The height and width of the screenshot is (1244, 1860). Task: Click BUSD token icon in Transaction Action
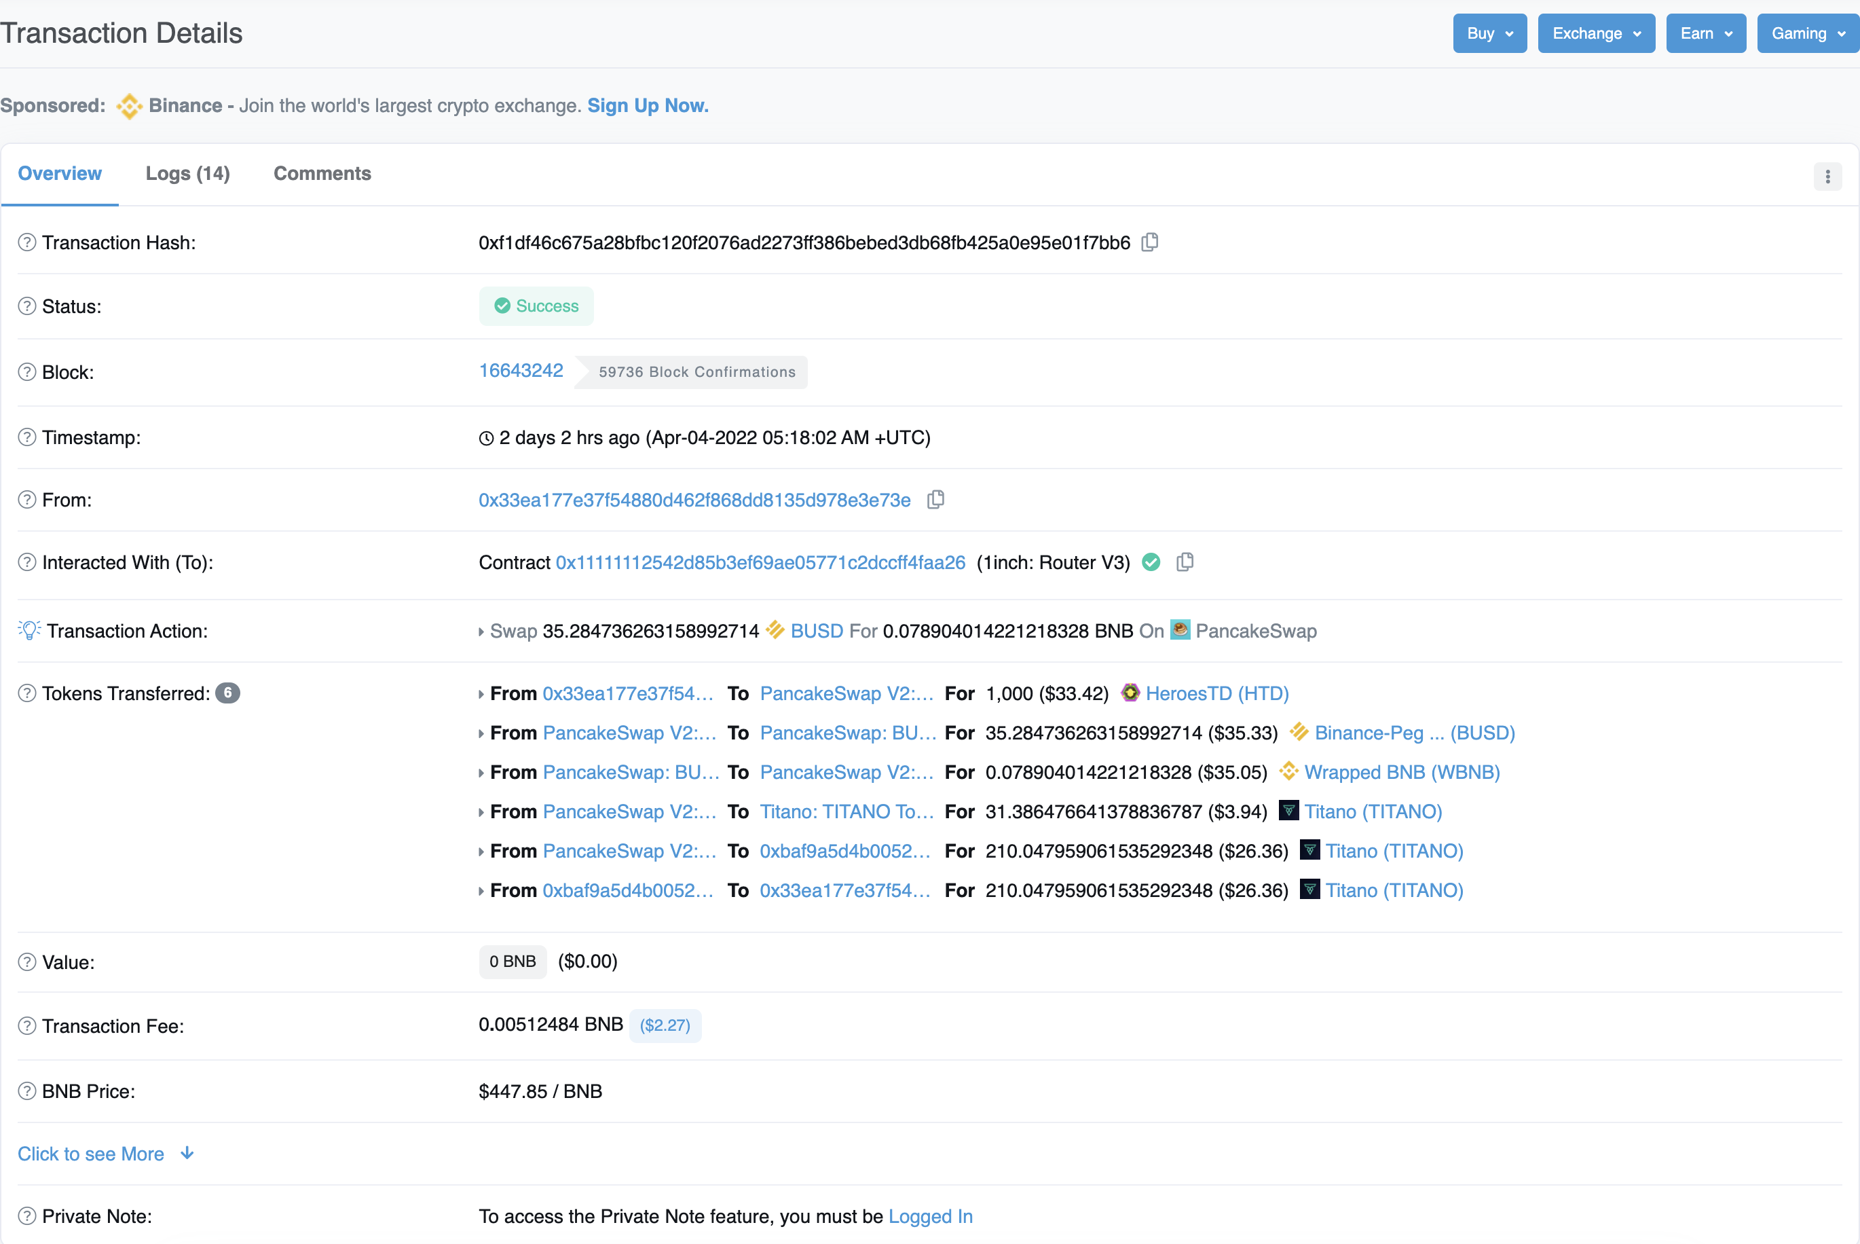coord(775,630)
